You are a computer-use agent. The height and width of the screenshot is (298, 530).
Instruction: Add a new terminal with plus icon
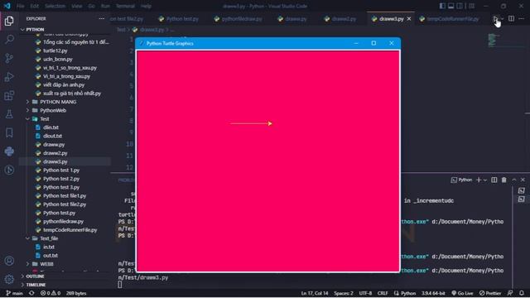pos(479,180)
